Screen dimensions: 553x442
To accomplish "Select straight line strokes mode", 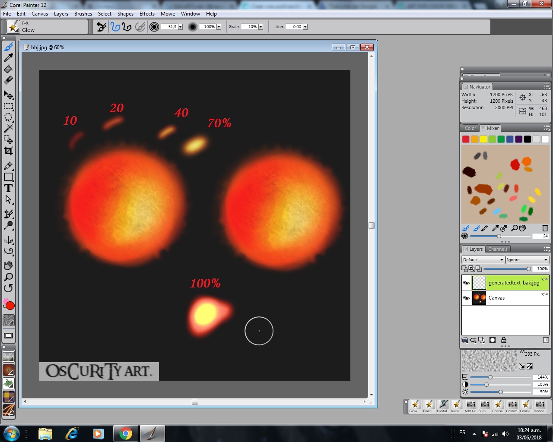I will (x=127, y=27).
